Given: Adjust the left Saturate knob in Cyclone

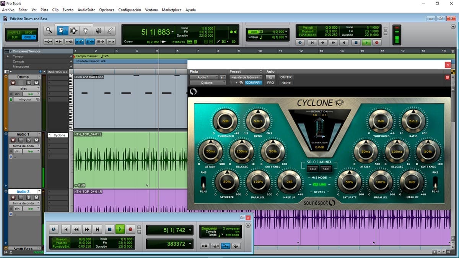Looking at the screenshot, I should 227,182.
